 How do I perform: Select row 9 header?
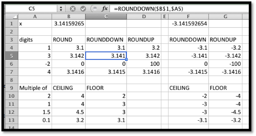[x=12, y=88]
